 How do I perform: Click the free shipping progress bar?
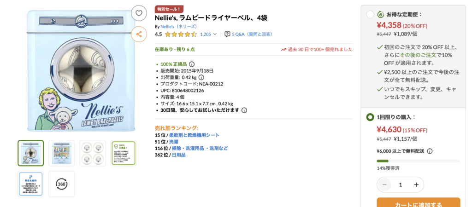pyautogui.click(x=418, y=161)
